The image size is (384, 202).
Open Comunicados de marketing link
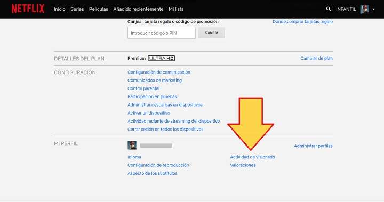click(x=155, y=80)
